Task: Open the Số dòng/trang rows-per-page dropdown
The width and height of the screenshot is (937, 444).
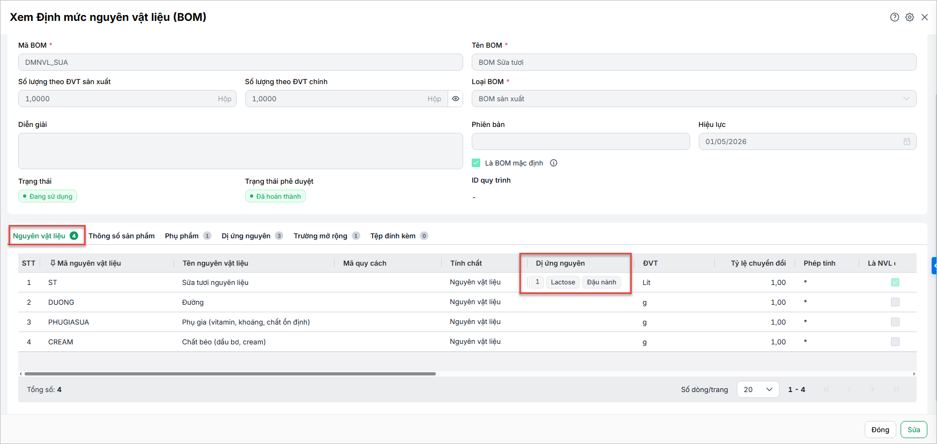Action: [758, 389]
